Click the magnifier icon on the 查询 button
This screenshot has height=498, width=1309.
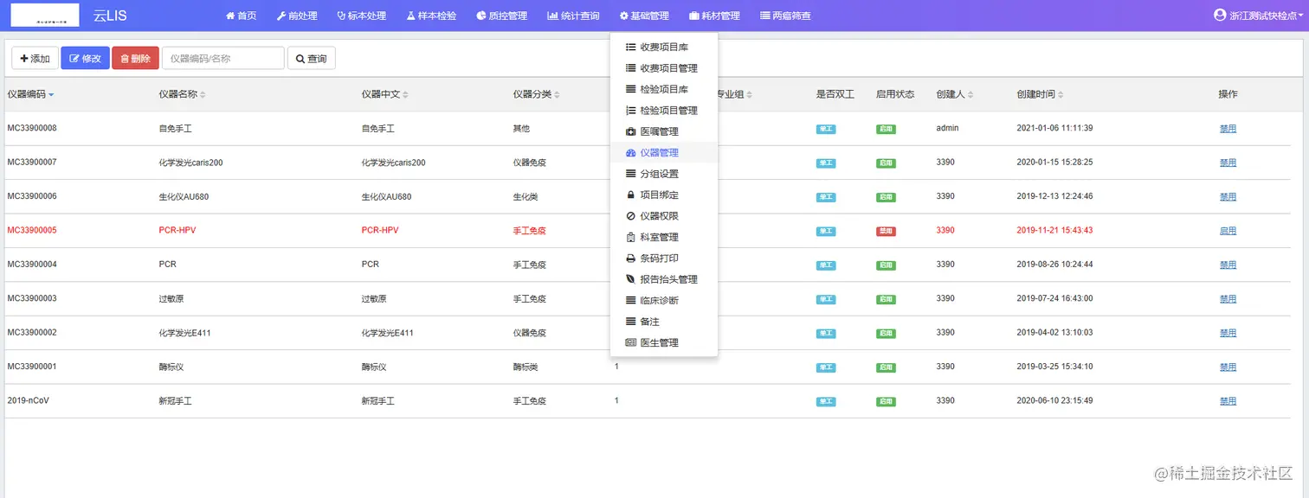(300, 58)
